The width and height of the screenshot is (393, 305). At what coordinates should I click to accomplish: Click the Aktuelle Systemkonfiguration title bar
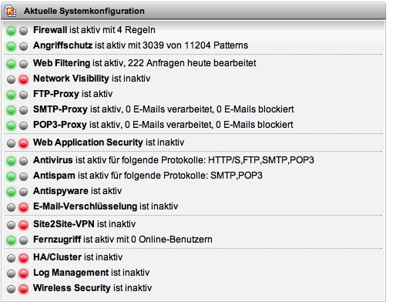pos(193,11)
